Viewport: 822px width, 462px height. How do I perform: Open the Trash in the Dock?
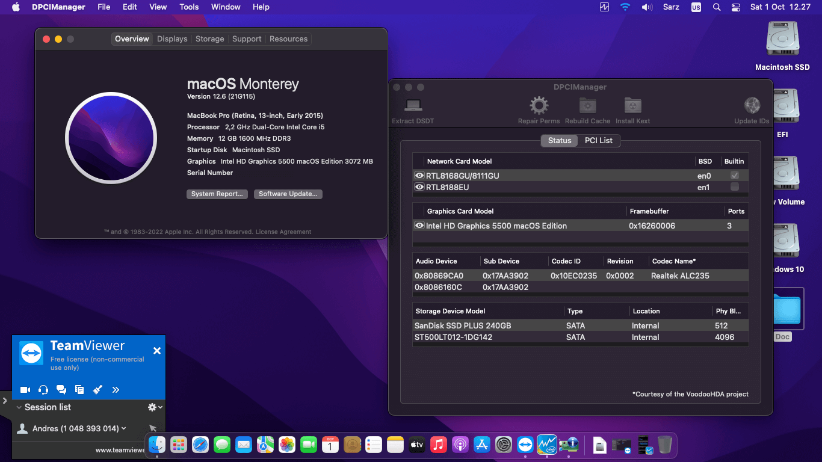[x=664, y=445]
